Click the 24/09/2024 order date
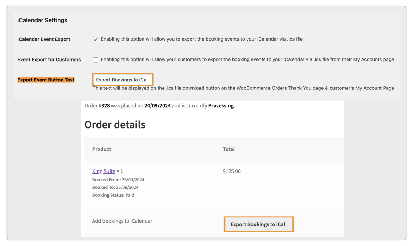 (157, 105)
